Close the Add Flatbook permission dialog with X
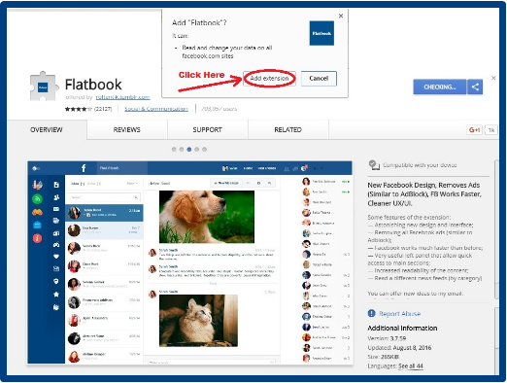The image size is (507, 383). click(x=341, y=16)
